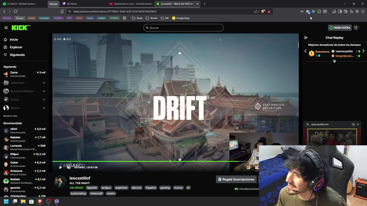Select the Spanish tag
Screen dimensions: 367x206
92,188
